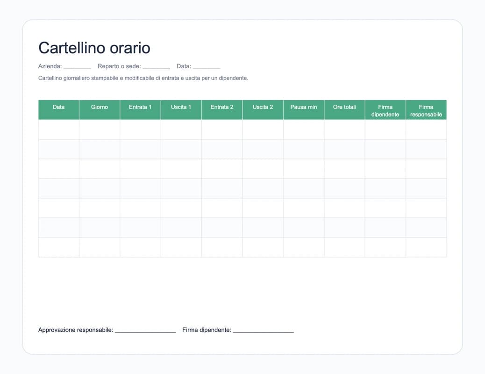This screenshot has height=374, width=485.
Task: Click the Pausa min column header
Action: pyautogui.click(x=304, y=109)
